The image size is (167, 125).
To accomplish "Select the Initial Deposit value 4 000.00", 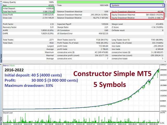I will 50,8.
